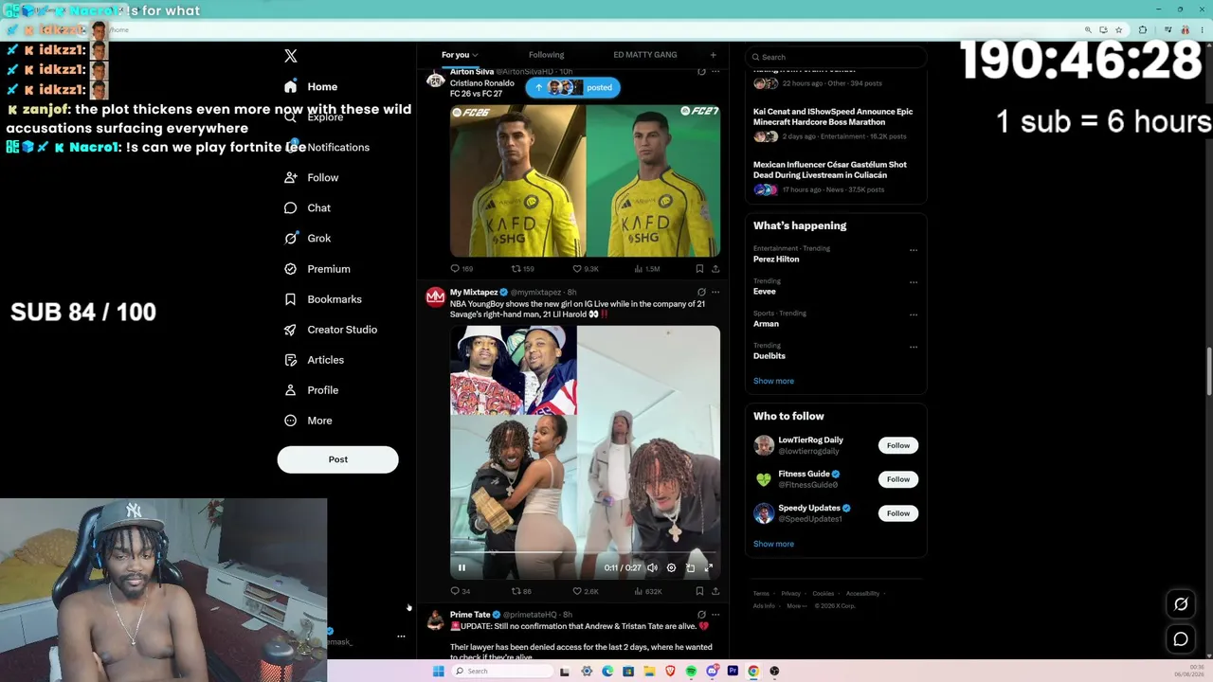The width and height of the screenshot is (1213, 682).
Task: Open My Mixtapez profile avatar
Action: pyautogui.click(x=435, y=297)
